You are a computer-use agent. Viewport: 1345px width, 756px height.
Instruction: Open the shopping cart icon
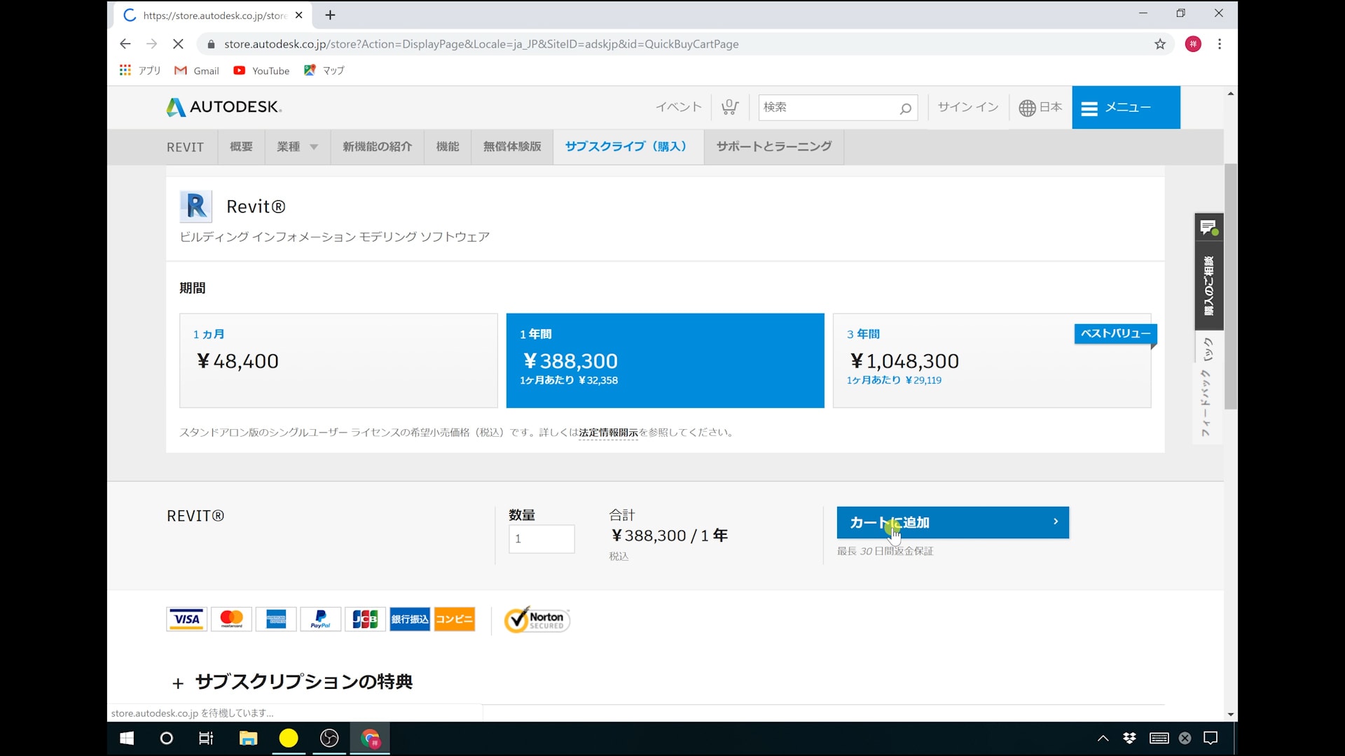[x=729, y=107]
